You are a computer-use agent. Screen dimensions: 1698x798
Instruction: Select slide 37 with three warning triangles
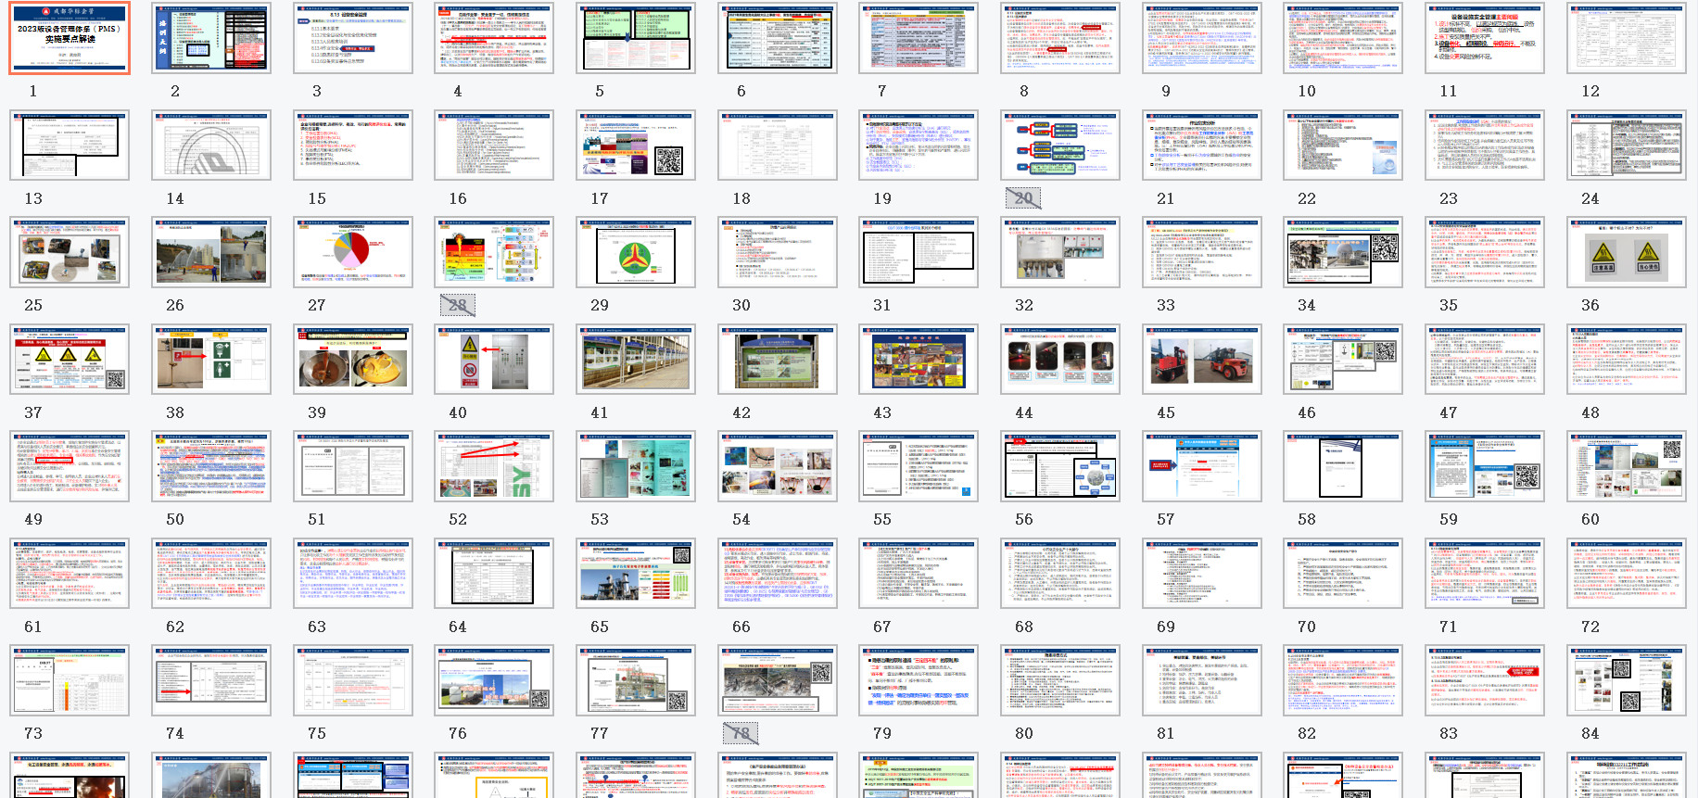click(70, 360)
